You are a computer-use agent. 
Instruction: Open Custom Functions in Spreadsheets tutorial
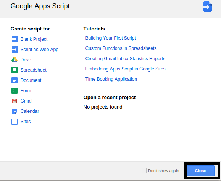tap(121, 48)
